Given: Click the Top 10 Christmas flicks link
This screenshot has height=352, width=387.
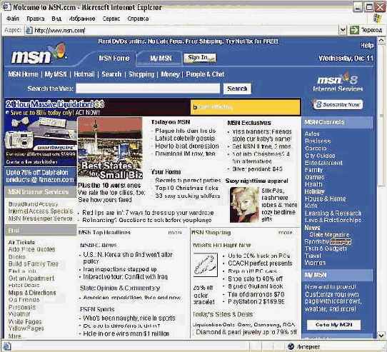Looking at the screenshot, I should coord(186,188).
